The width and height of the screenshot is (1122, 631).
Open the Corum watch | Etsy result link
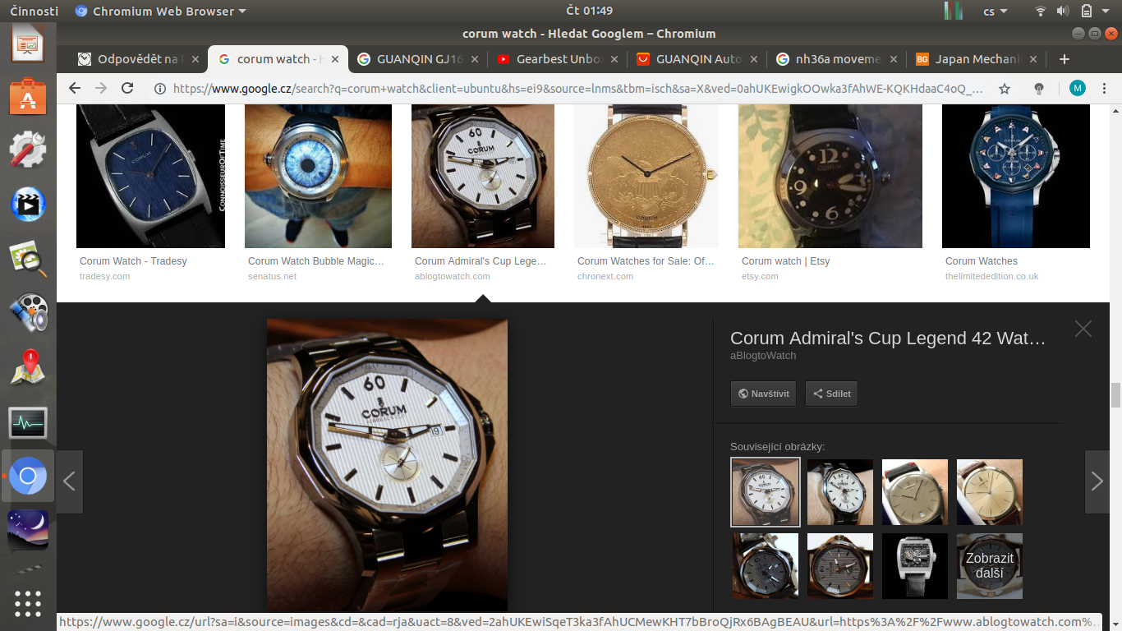[786, 261]
